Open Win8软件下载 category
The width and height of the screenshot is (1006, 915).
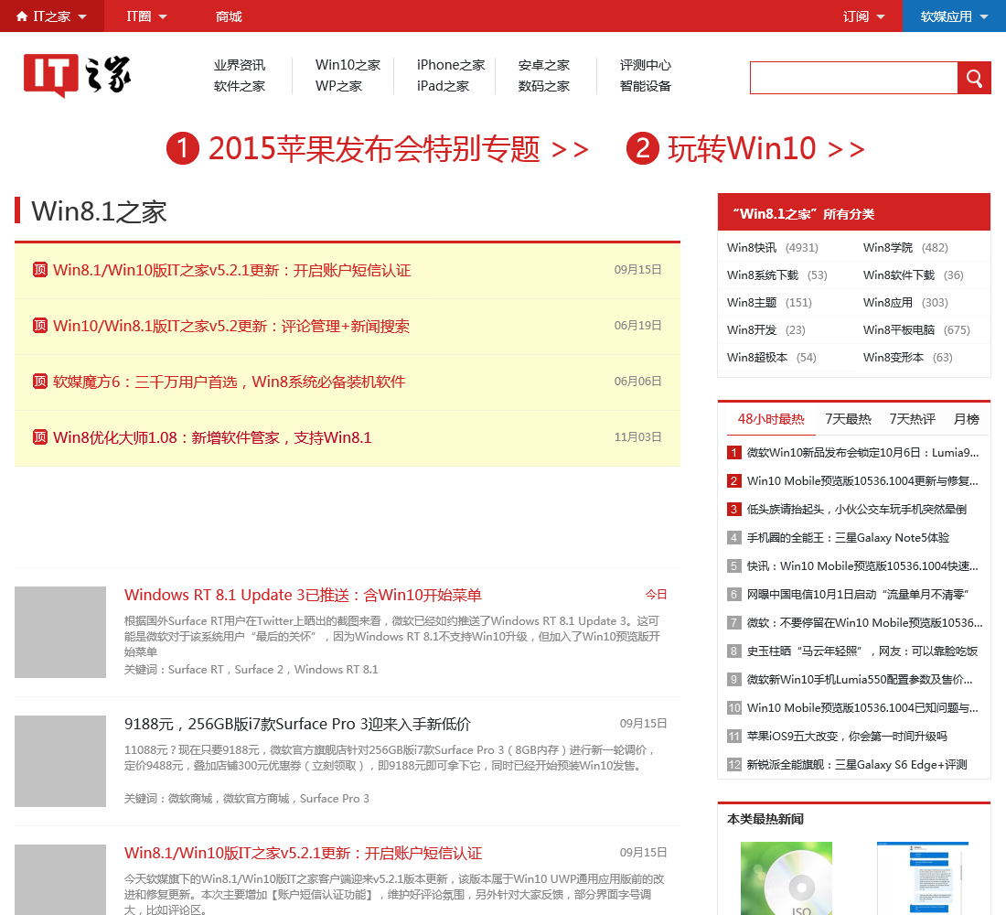click(899, 275)
